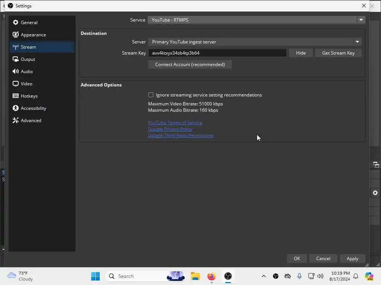Expand the Service dropdown arrow
381x285 pixels.
click(361, 20)
